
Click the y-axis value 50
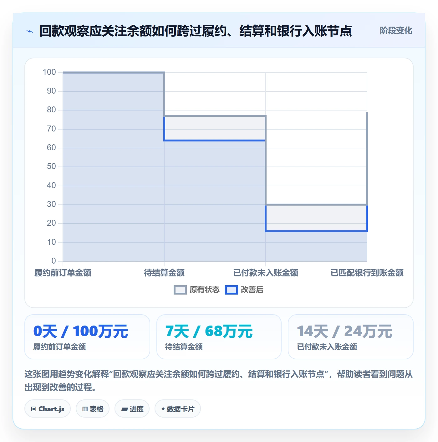coord(51,167)
